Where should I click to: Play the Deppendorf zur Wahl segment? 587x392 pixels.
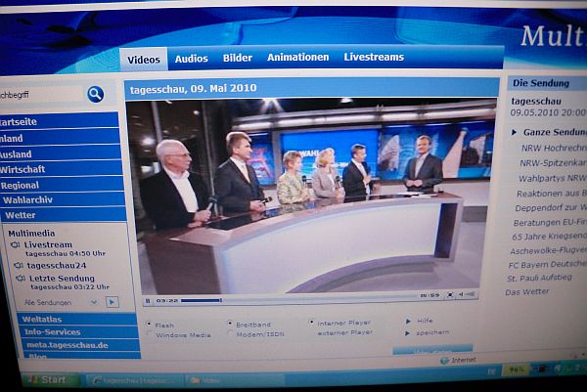coord(551,207)
